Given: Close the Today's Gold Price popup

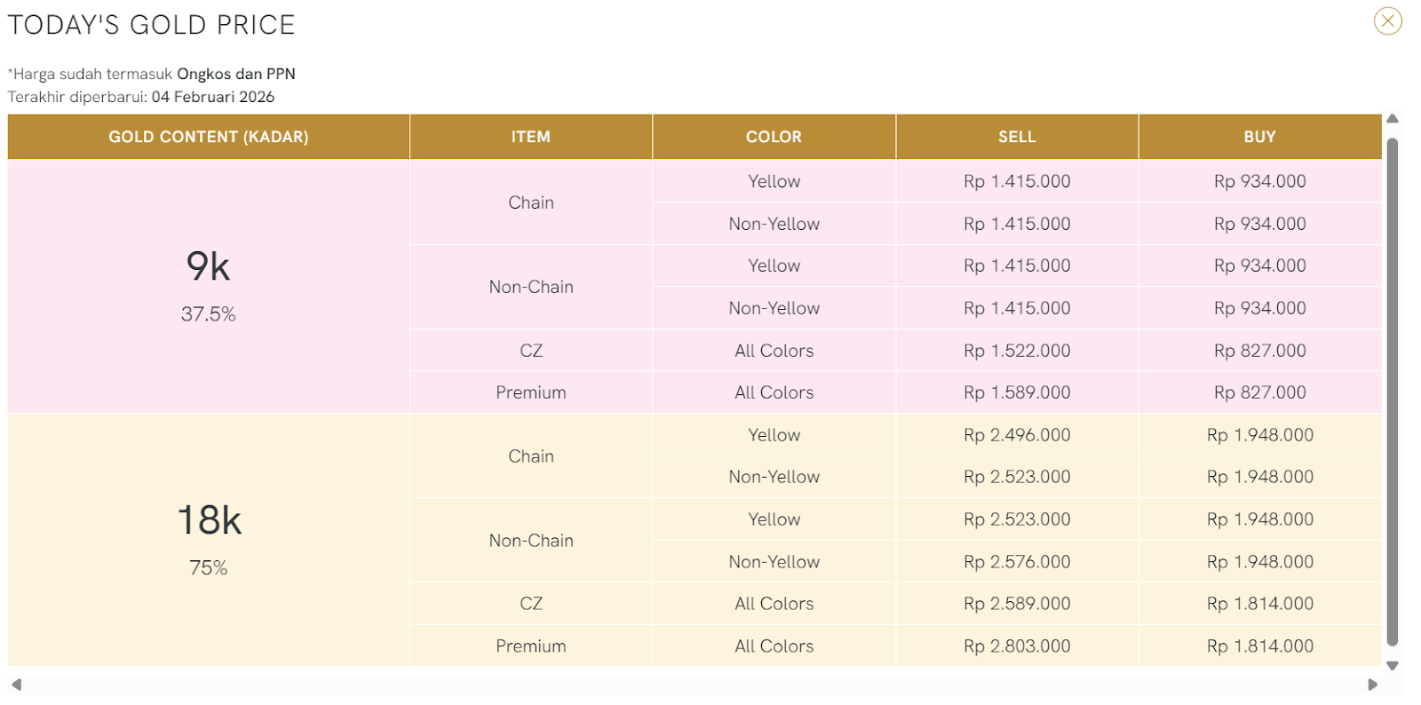Looking at the screenshot, I should (1387, 20).
